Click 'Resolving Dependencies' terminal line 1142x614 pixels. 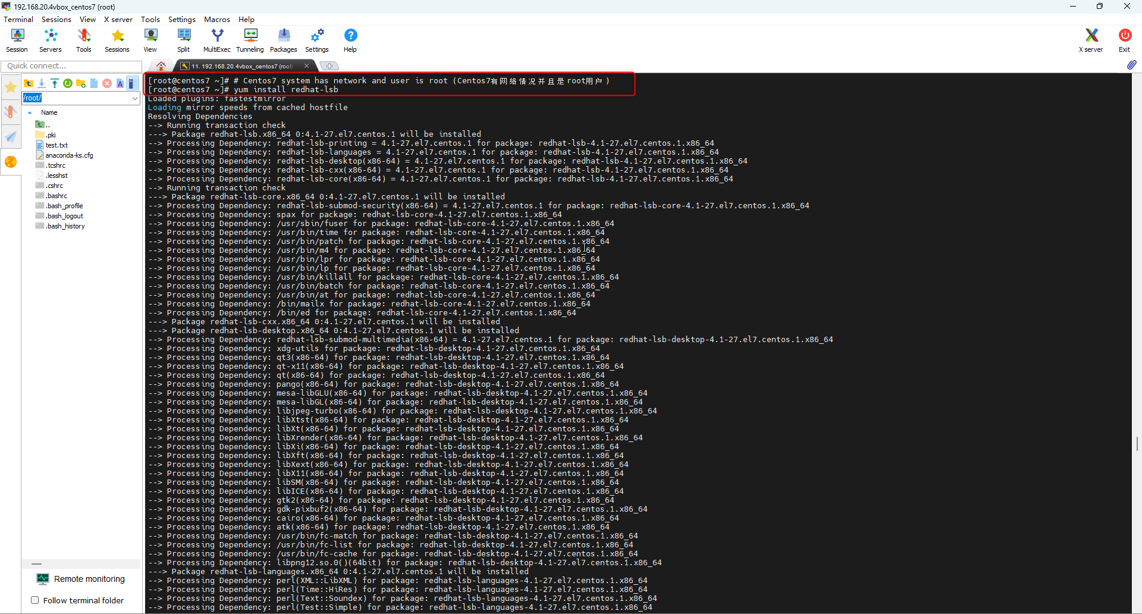pyautogui.click(x=200, y=117)
